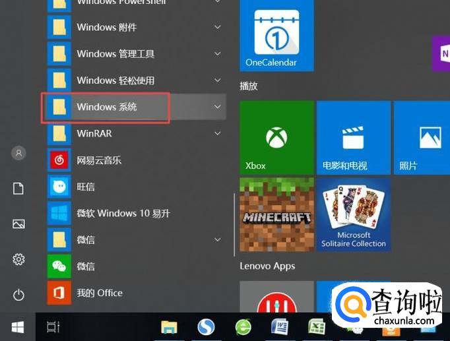
Task: Expand the Windows 管理工具 chevron
Action: coord(218,53)
